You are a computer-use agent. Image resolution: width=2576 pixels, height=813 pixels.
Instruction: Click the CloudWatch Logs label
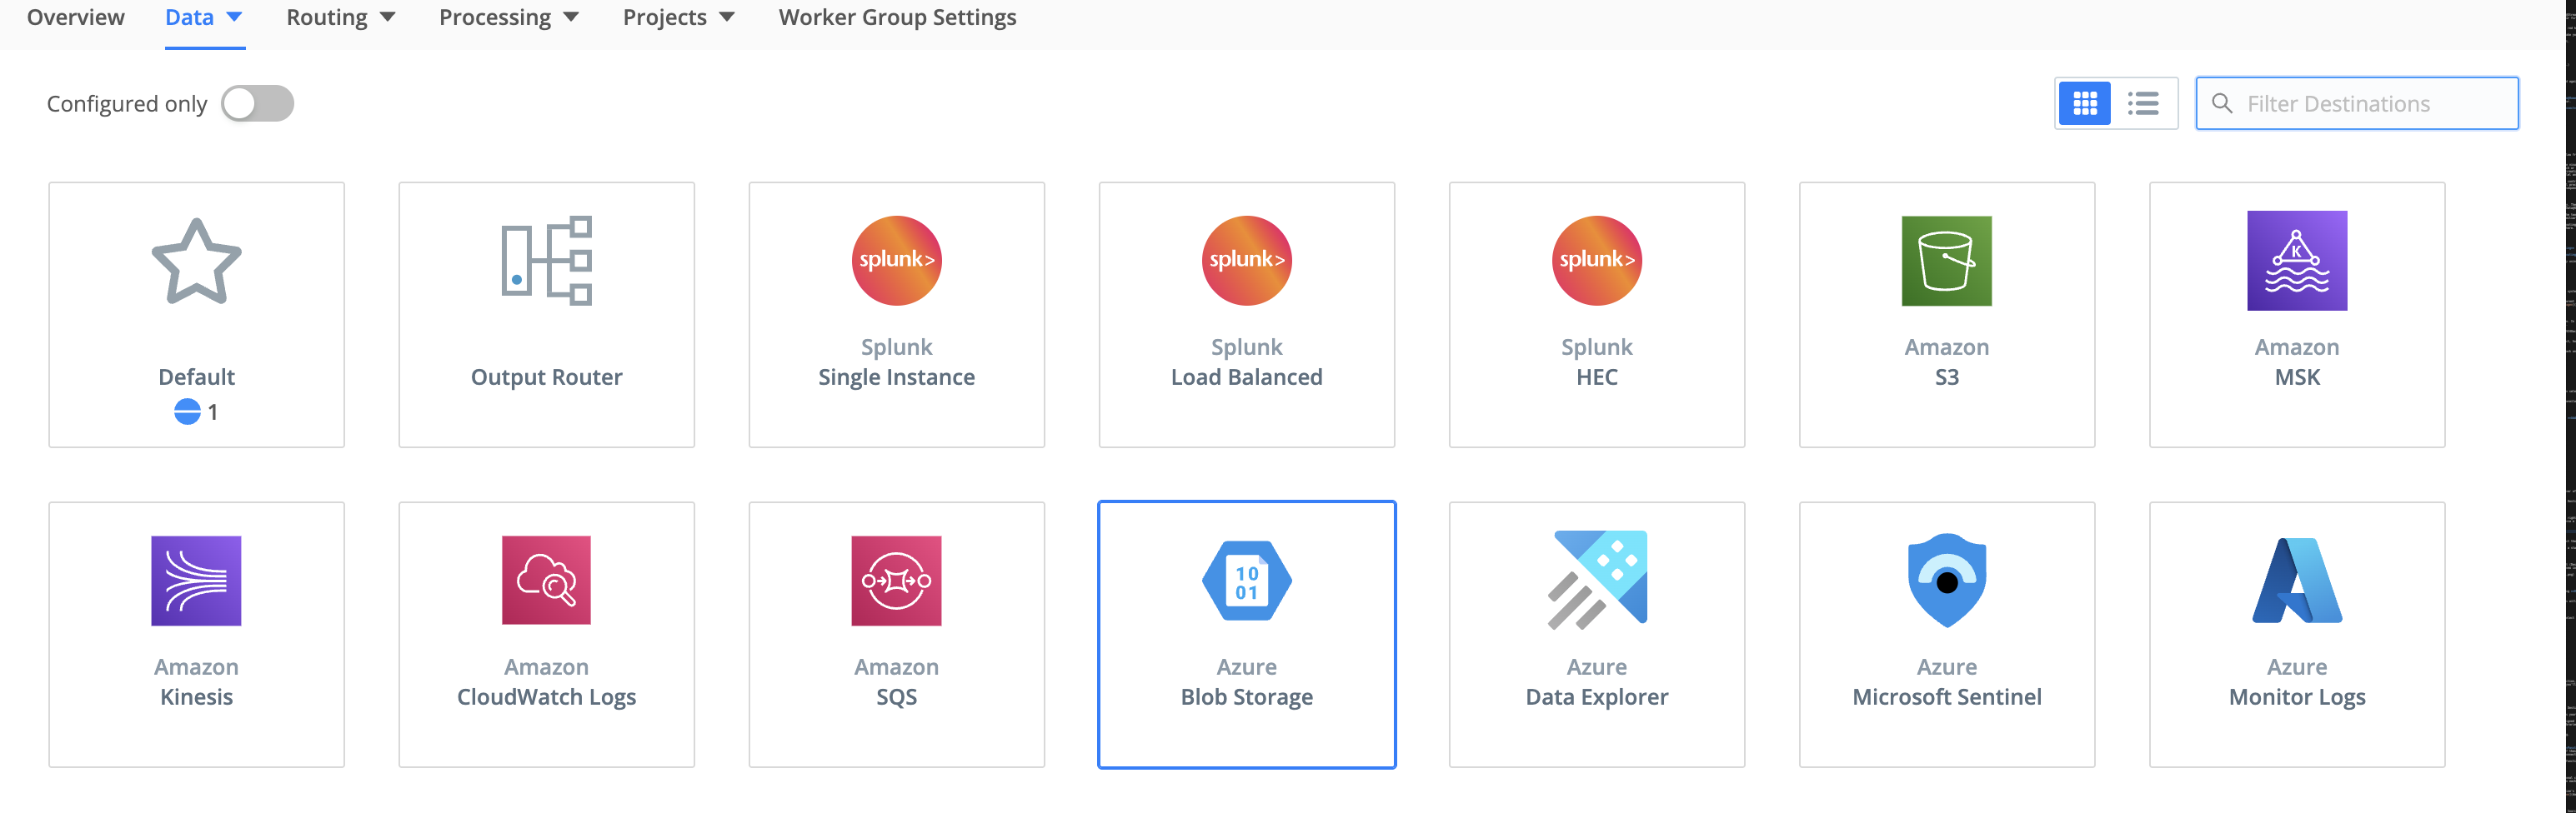546,696
